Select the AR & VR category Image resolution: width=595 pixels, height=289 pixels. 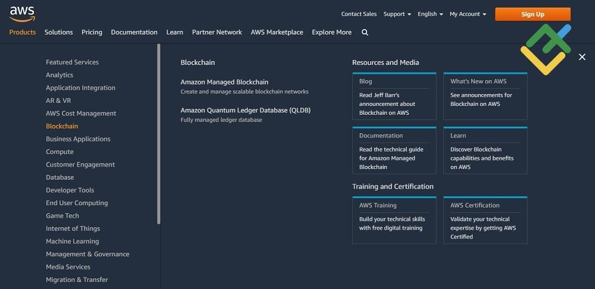pos(58,100)
